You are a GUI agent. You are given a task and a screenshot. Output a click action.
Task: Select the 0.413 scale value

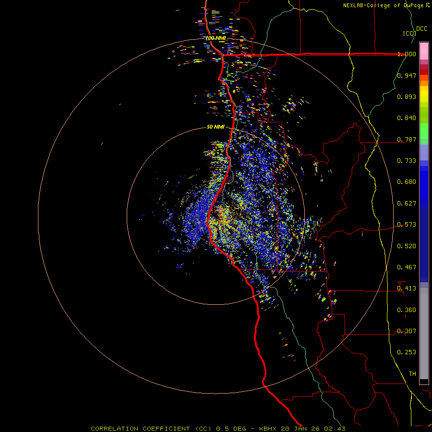click(407, 288)
